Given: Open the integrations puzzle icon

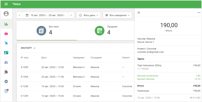Looking at the screenshot, I should 6,72.
